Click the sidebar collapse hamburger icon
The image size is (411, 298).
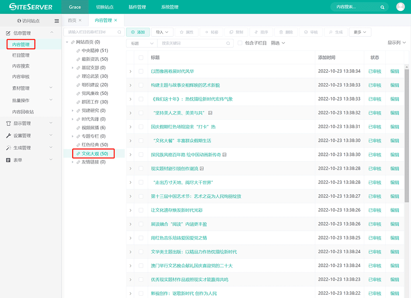pos(57,21)
